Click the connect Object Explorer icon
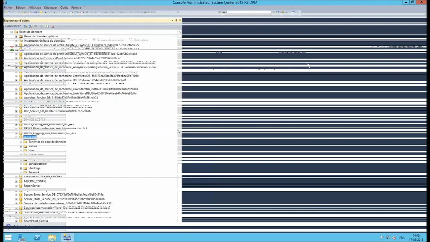This screenshot has width=430, height=242. (x=26, y=26)
